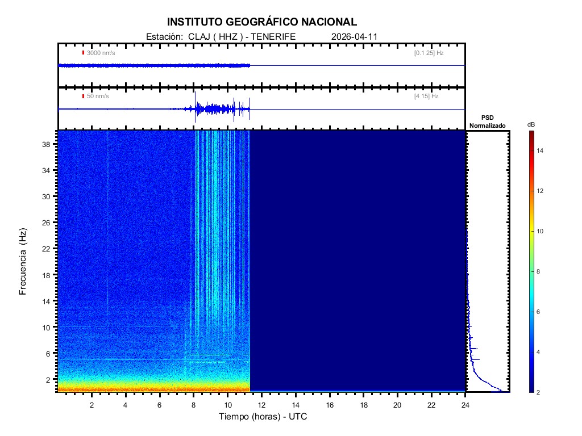582x436 pixels.
Task: Select the station CLAJ (HHZ) - TENERIFE label
Action: (x=221, y=37)
